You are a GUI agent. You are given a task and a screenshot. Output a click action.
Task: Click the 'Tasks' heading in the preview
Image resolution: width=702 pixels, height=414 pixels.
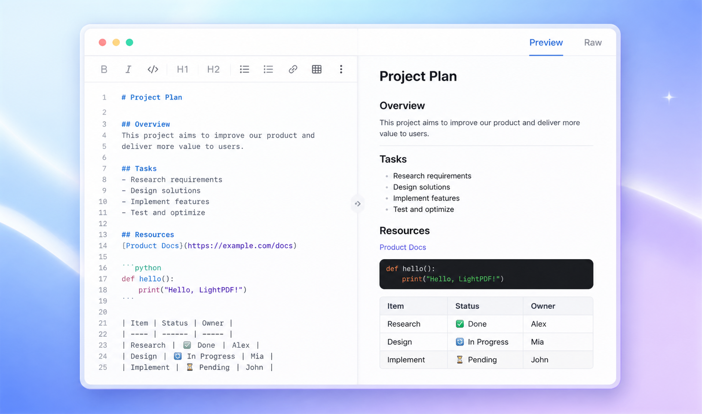coord(393,159)
